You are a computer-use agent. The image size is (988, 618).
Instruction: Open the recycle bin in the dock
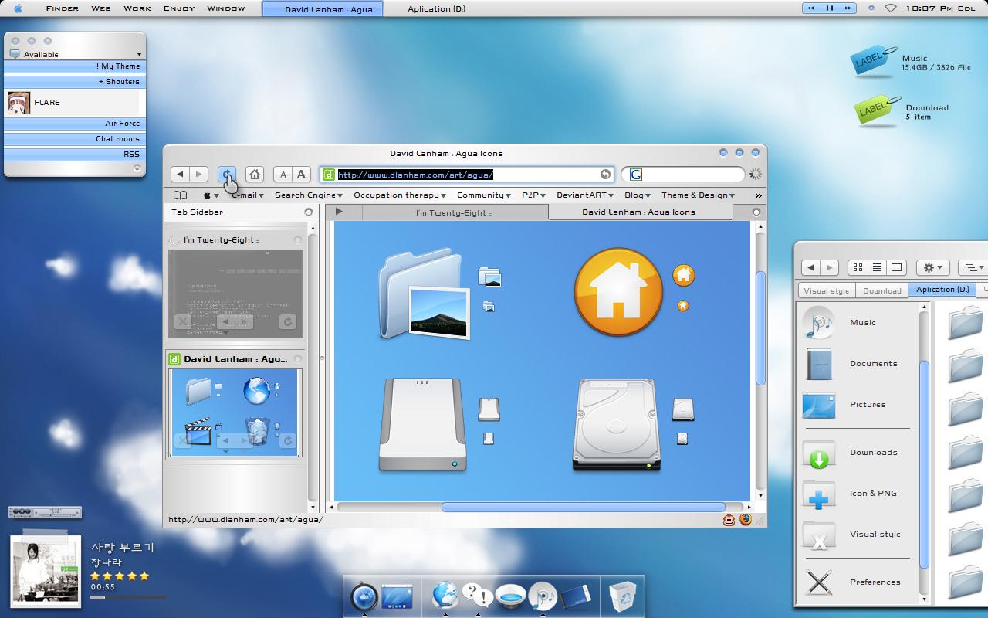coord(623,596)
